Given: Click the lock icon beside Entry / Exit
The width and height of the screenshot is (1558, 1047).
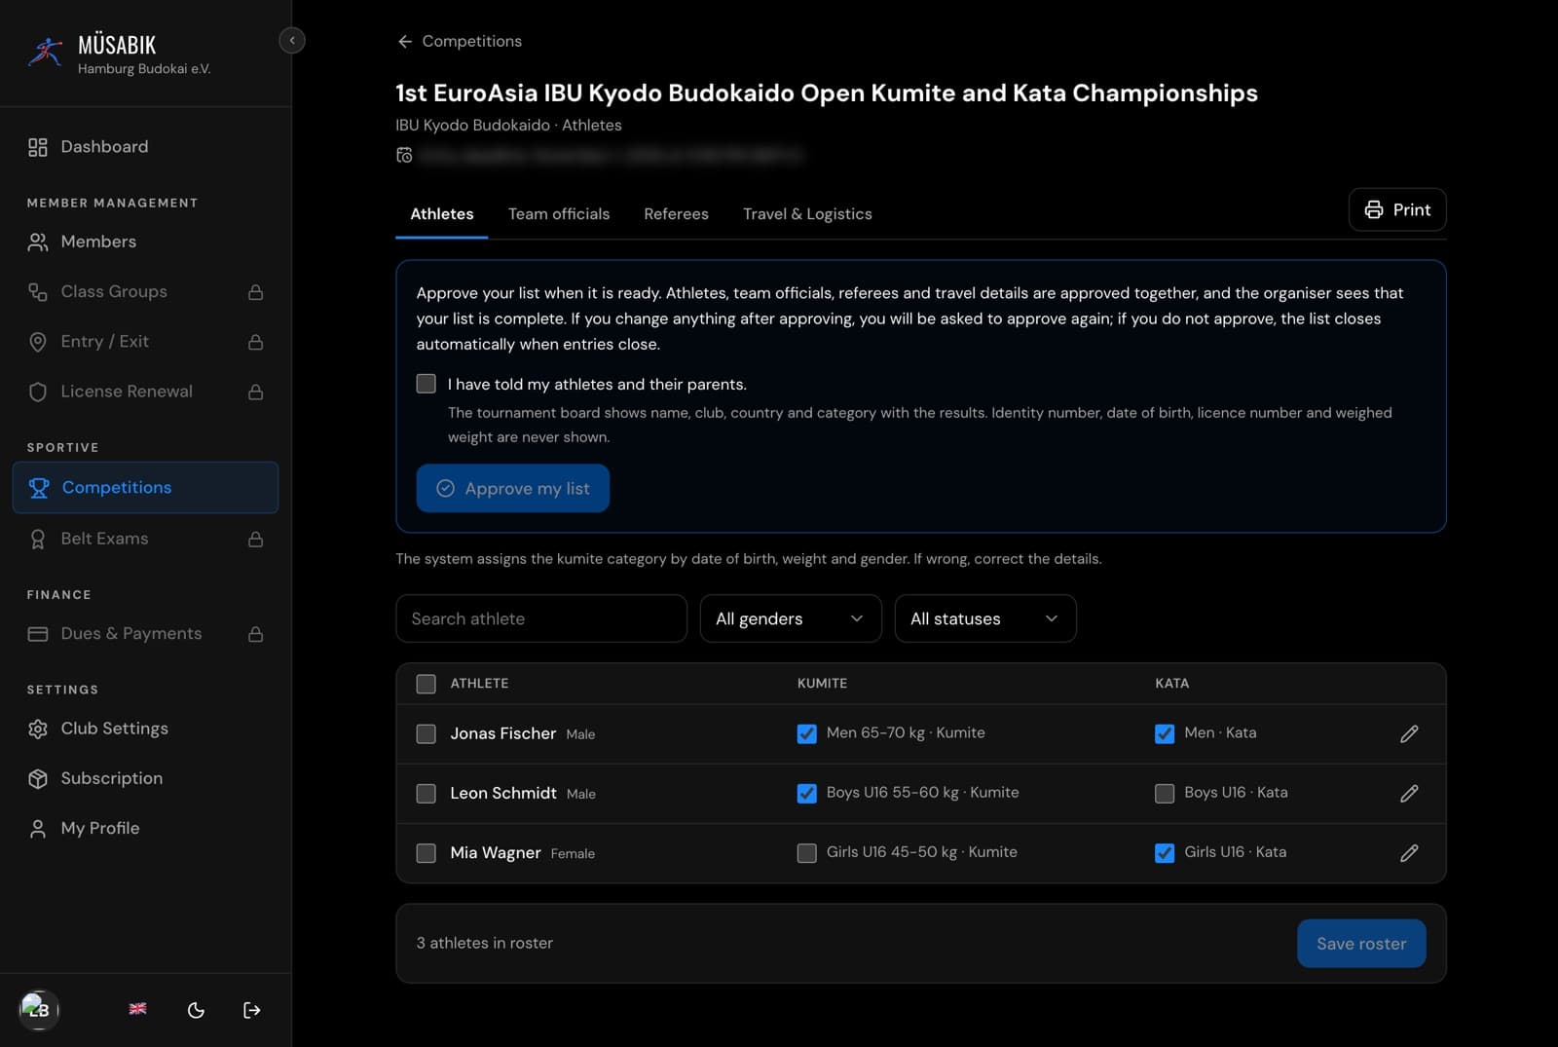Looking at the screenshot, I should click(x=256, y=342).
